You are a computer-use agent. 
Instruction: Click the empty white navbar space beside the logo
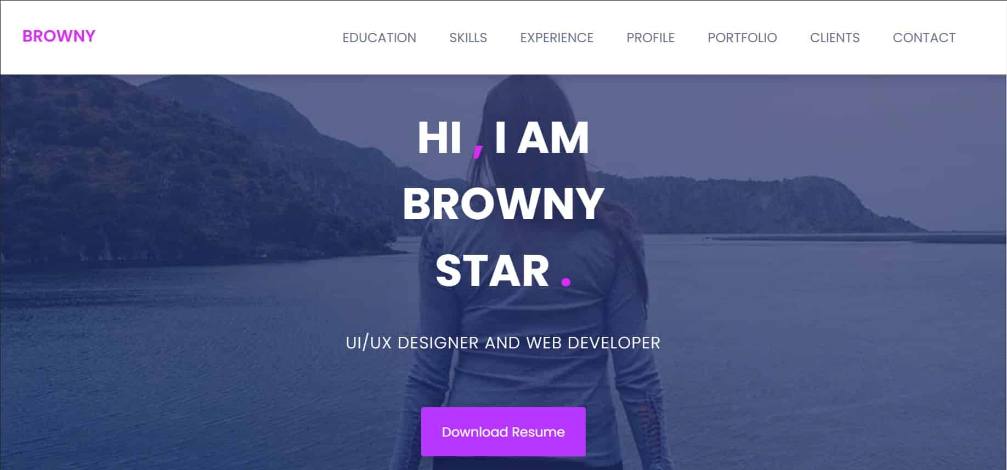[219, 37]
